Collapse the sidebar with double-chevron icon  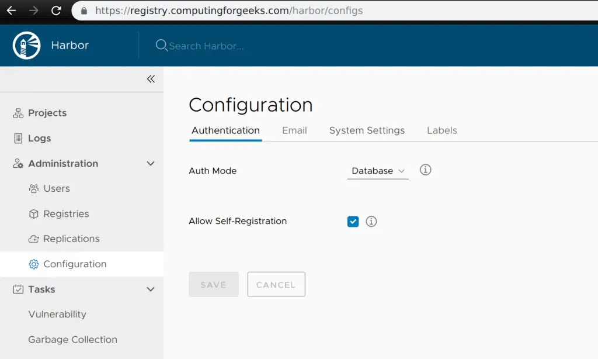[151, 79]
